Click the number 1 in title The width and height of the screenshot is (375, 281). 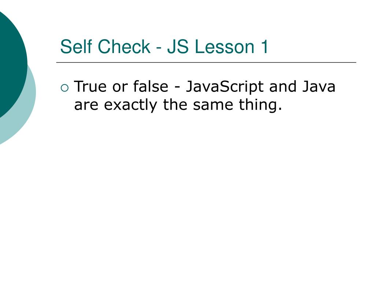(x=264, y=46)
